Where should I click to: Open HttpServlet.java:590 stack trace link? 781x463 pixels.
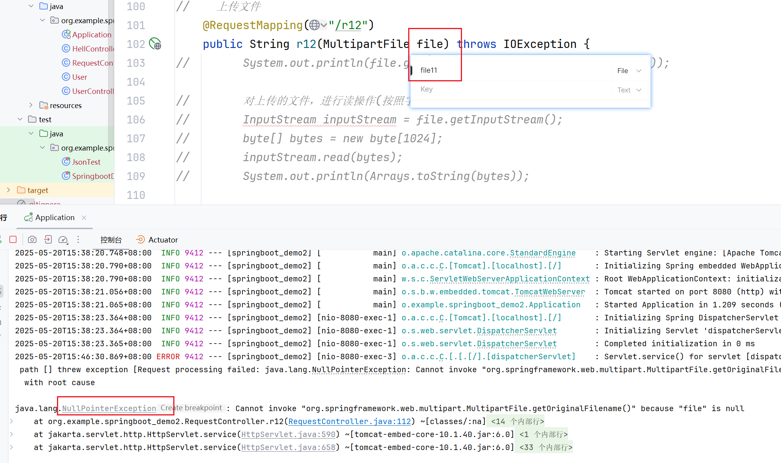tap(288, 434)
